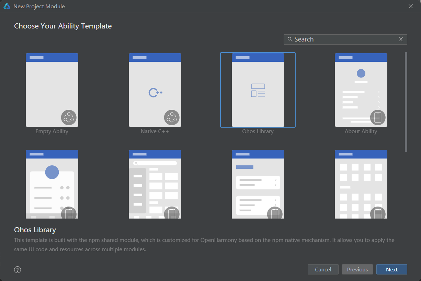Click the Ohos Library description heading
Screen dimensions: 421x281
tap(35, 230)
